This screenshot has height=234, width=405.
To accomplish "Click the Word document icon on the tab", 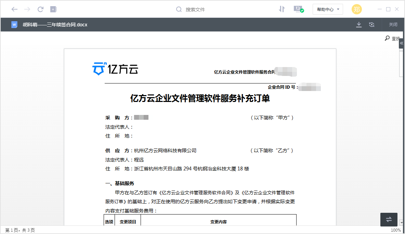I will [14, 25].
